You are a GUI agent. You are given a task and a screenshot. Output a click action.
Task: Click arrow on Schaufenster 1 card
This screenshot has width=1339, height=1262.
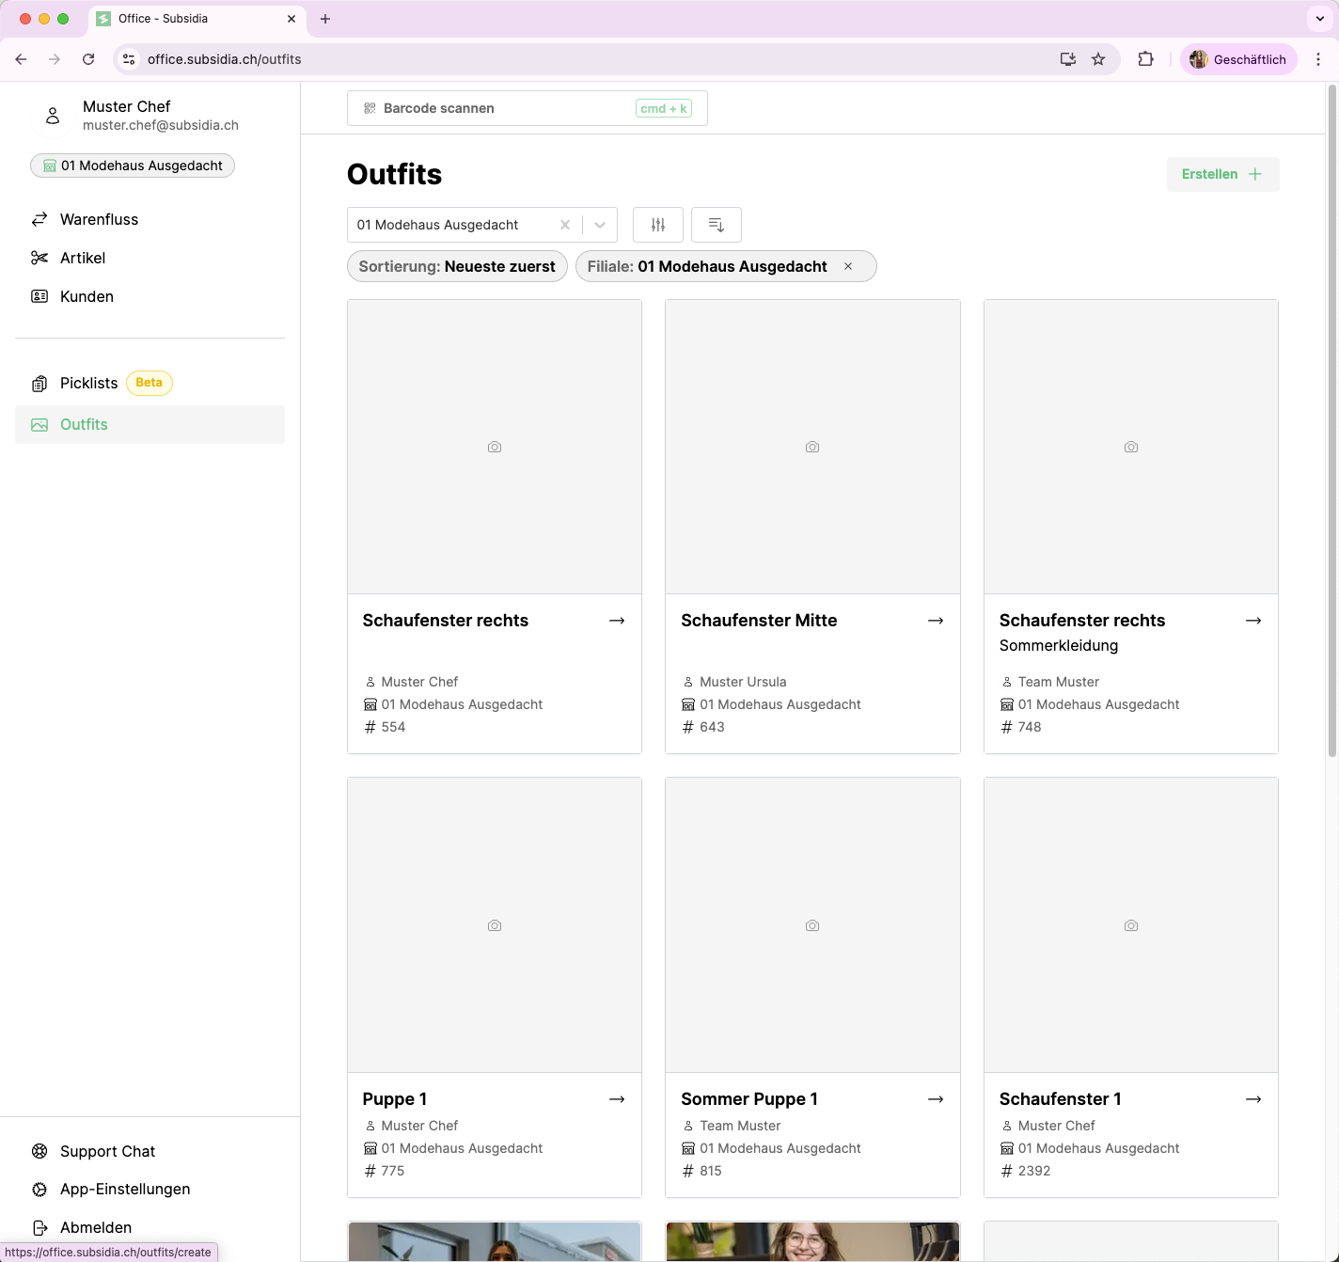pos(1253,1099)
